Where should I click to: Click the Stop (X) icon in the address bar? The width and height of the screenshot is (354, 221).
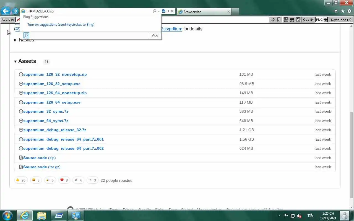coord(172,11)
